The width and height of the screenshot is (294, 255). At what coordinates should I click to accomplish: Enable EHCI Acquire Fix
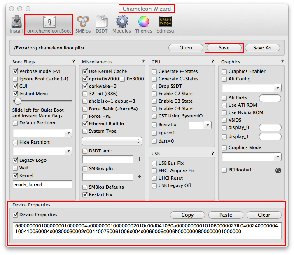click(x=154, y=171)
